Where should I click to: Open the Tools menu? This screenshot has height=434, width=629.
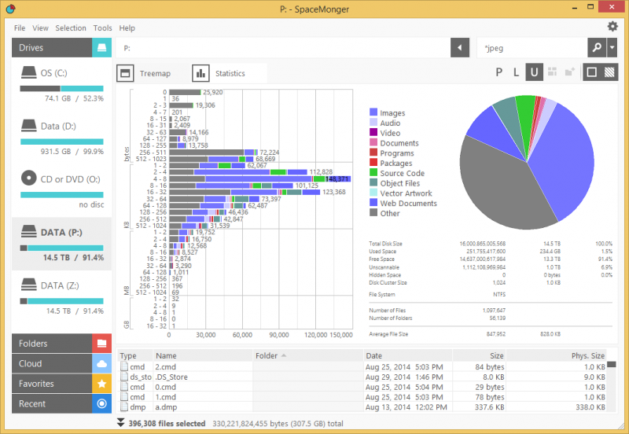[102, 28]
